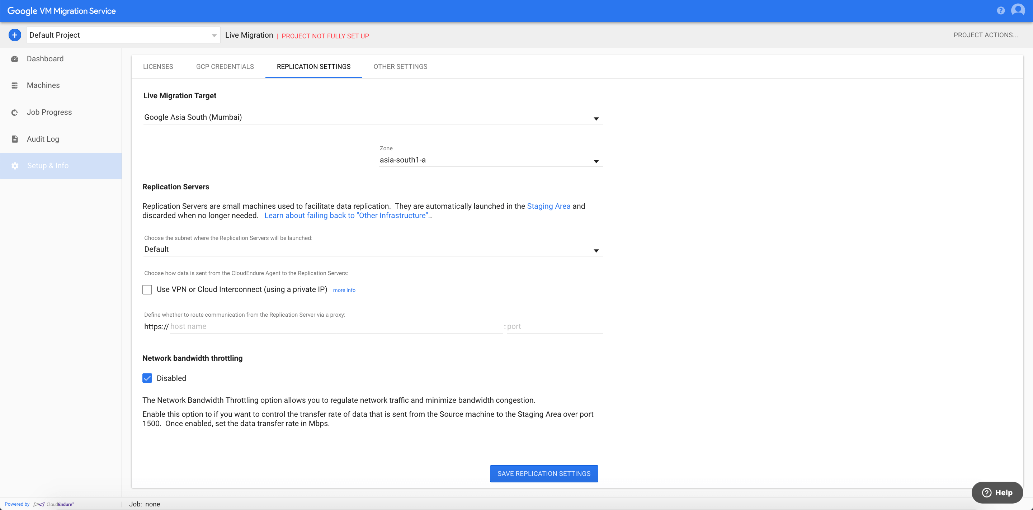
Task: Click the Machines server icon
Action: pos(15,85)
